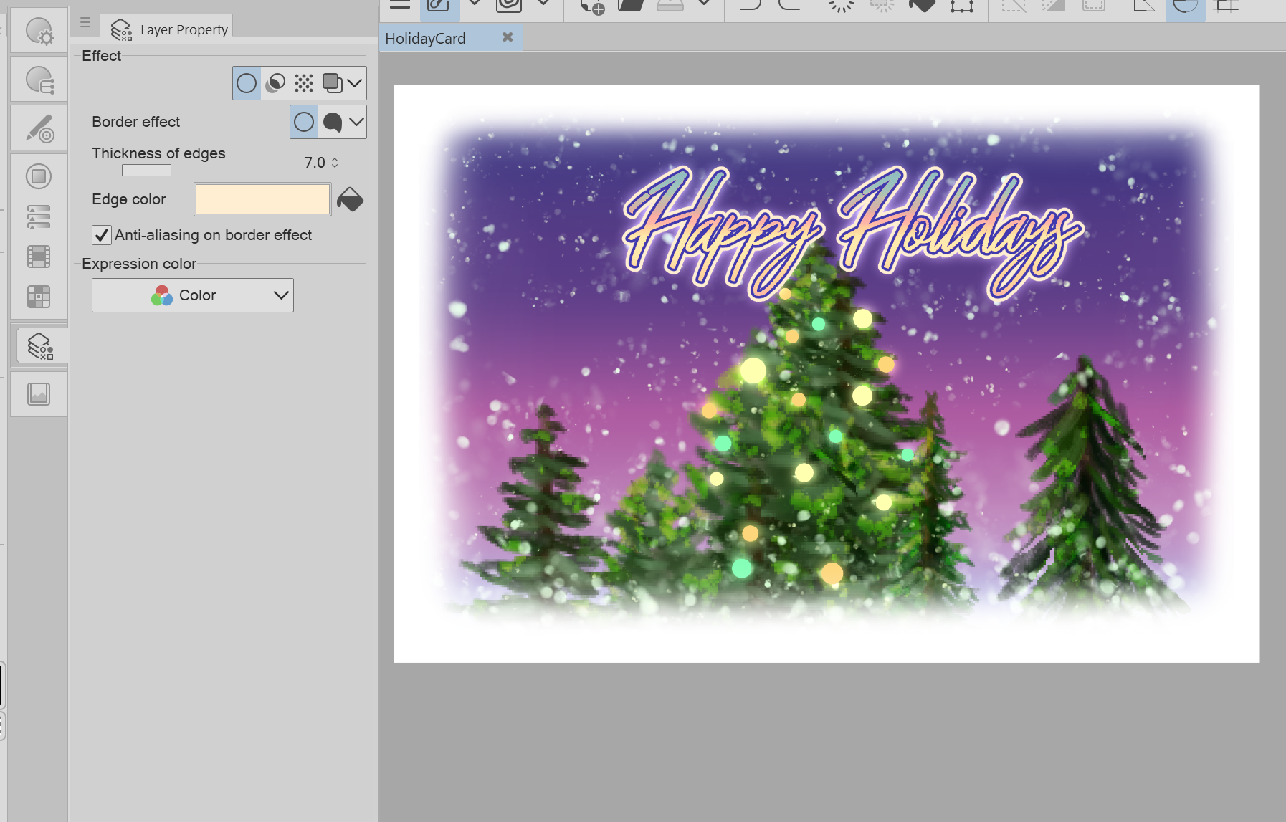Select the Layer Property icon in sidebar

coord(40,346)
